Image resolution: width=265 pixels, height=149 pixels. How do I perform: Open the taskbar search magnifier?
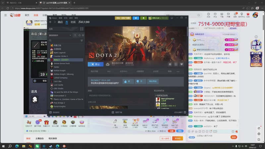(10, 146)
